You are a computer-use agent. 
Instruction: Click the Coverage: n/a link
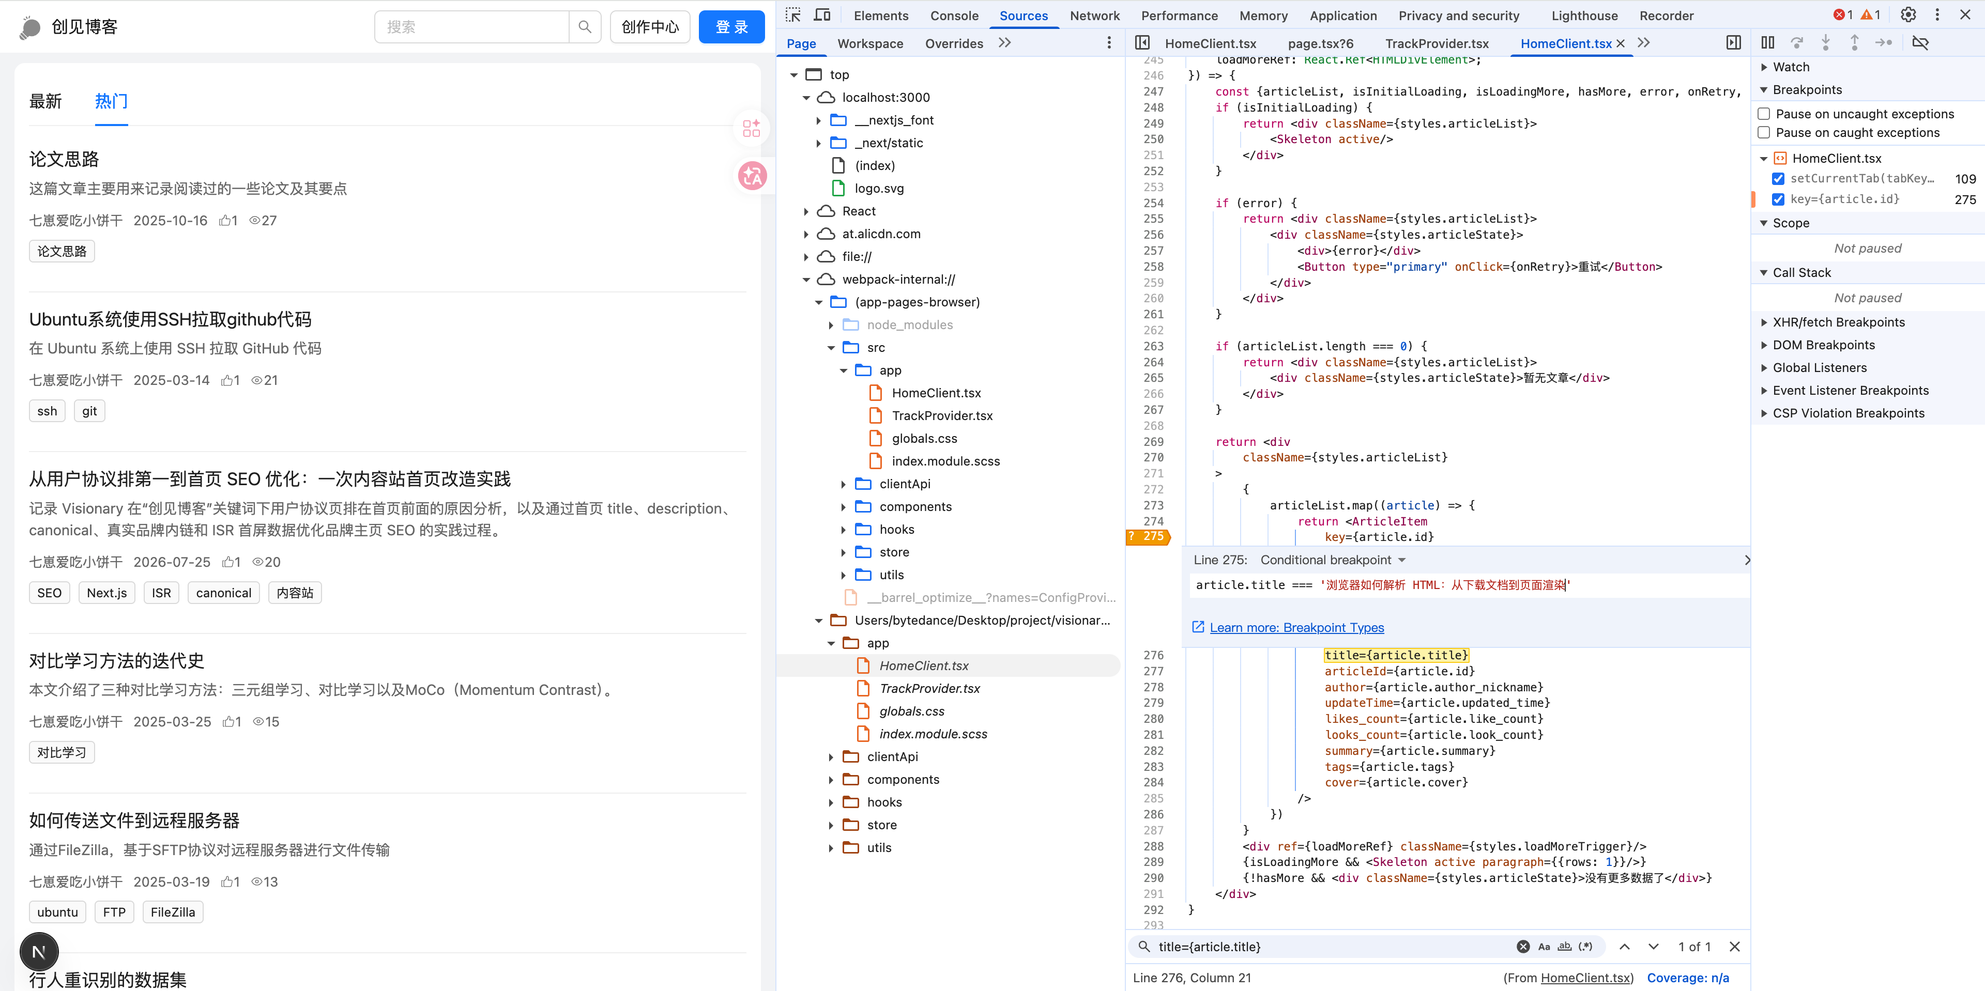[1688, 978]
